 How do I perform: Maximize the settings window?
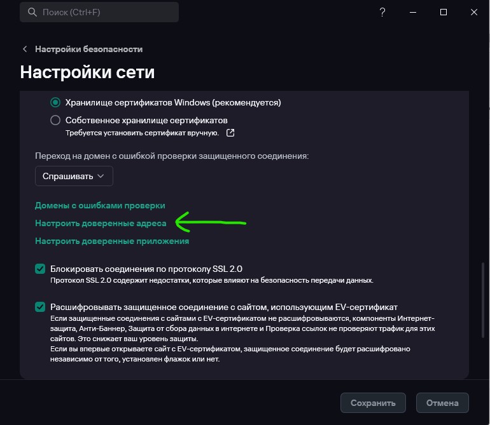coord(443,12)
